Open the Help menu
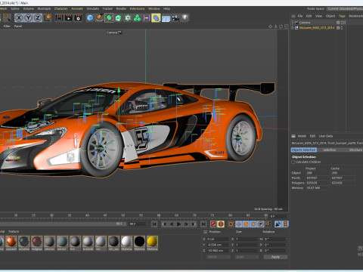This screenshot has width=363, height=272. click(x=166, y=8)
